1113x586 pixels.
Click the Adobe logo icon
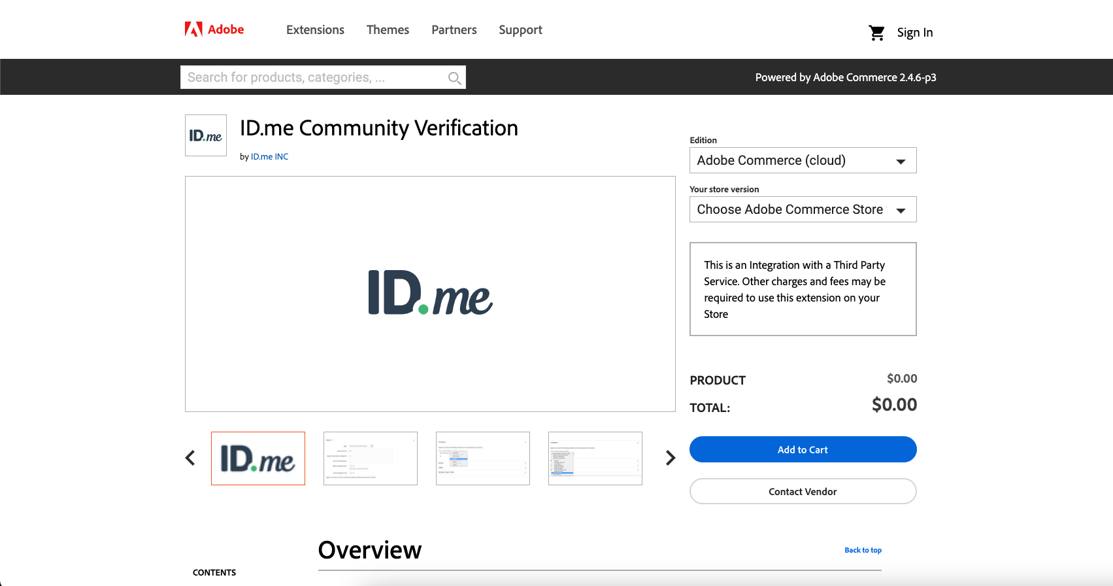[x=193, y=29]
